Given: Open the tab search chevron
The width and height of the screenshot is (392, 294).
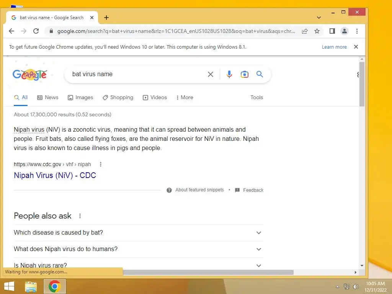Looking at the screenshot, I should tap(319, 18).
